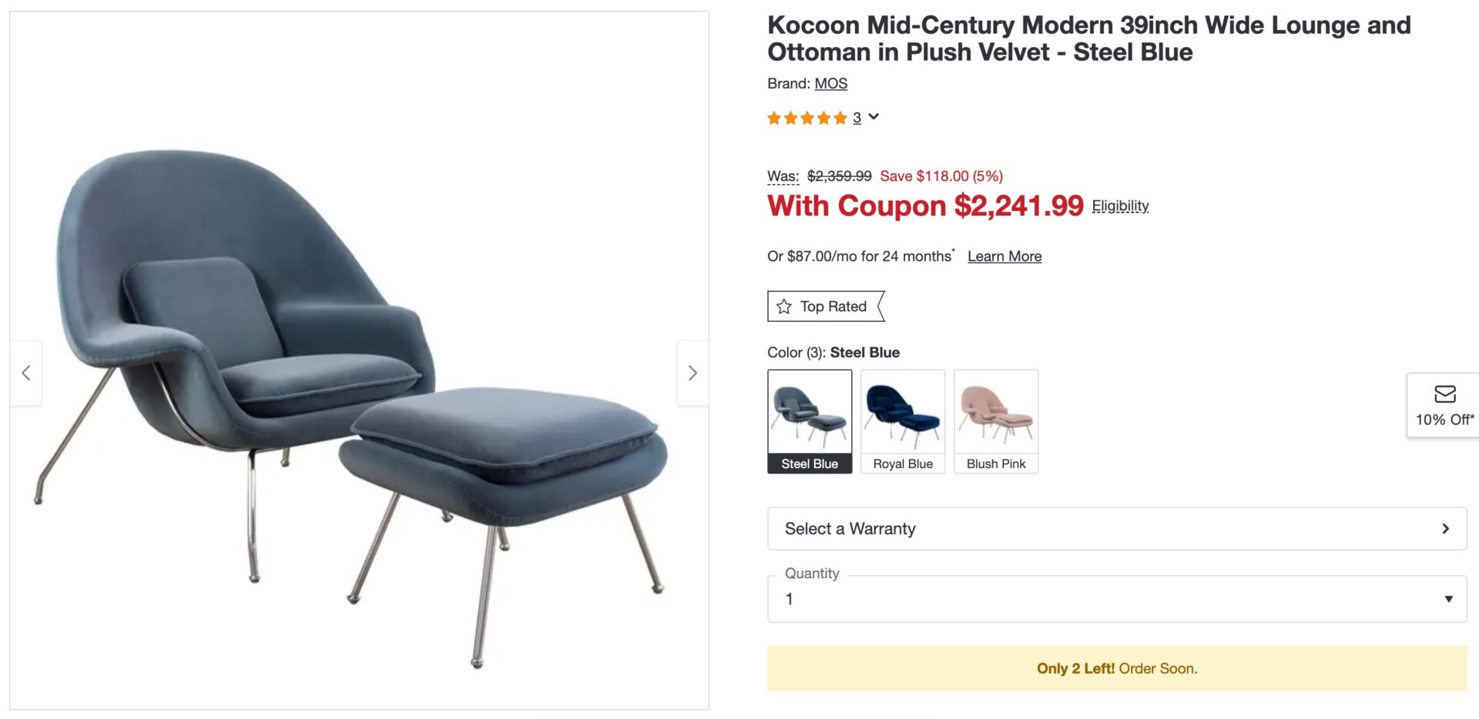Viewport: 1479px width, 719px height.
Task: Expand the Select a Warranty section
Action: coord(1117,529)
